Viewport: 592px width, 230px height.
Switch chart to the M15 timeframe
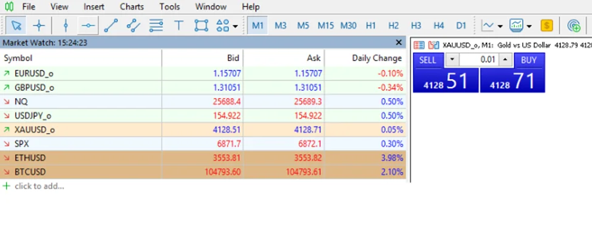[325, 25]
